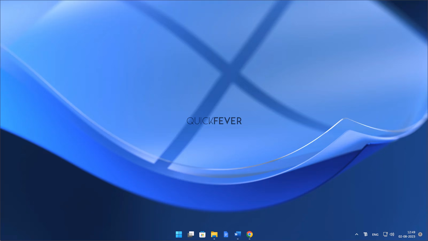
Task: Open the ENG language switcher
Action: (375, 234)
